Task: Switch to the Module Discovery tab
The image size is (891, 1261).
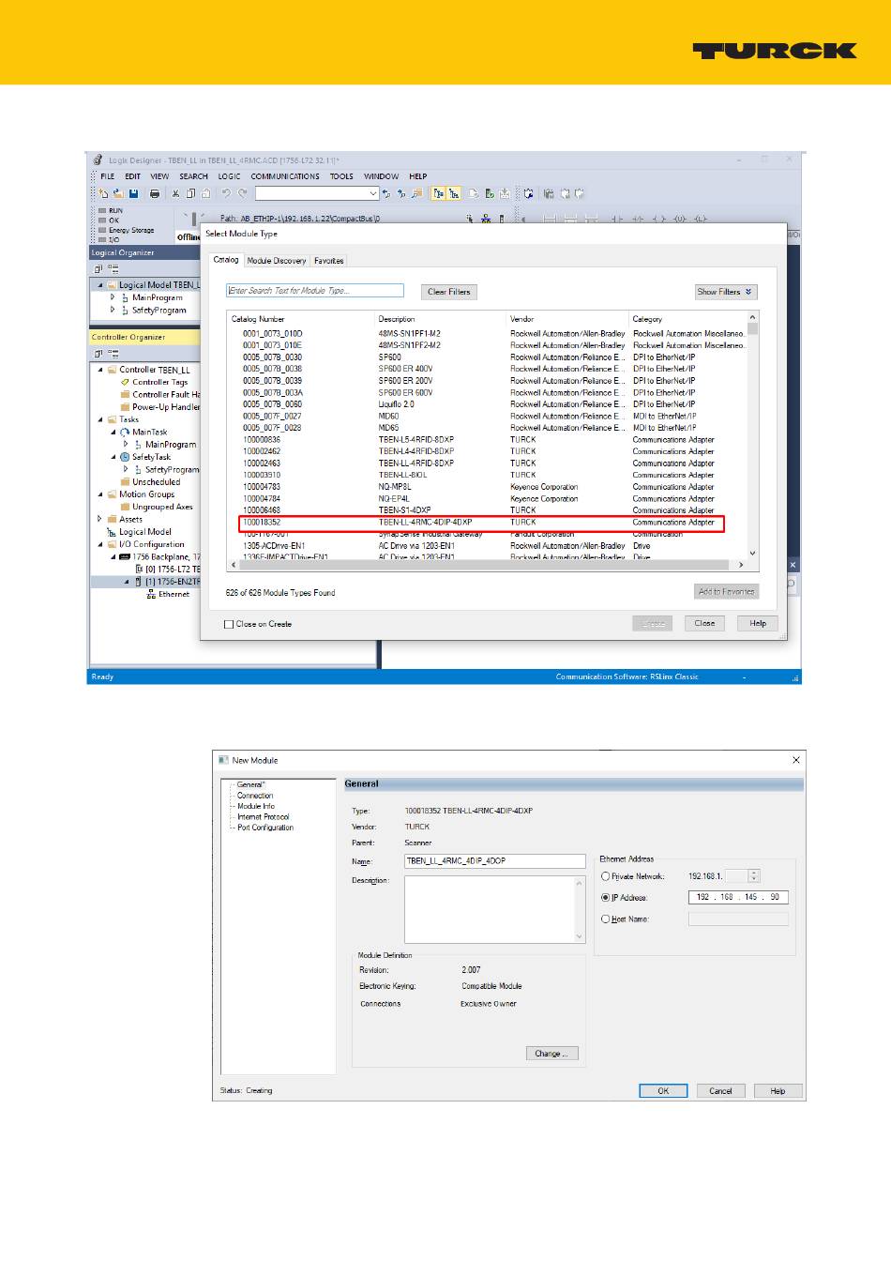Action: [x=277, y=261]
